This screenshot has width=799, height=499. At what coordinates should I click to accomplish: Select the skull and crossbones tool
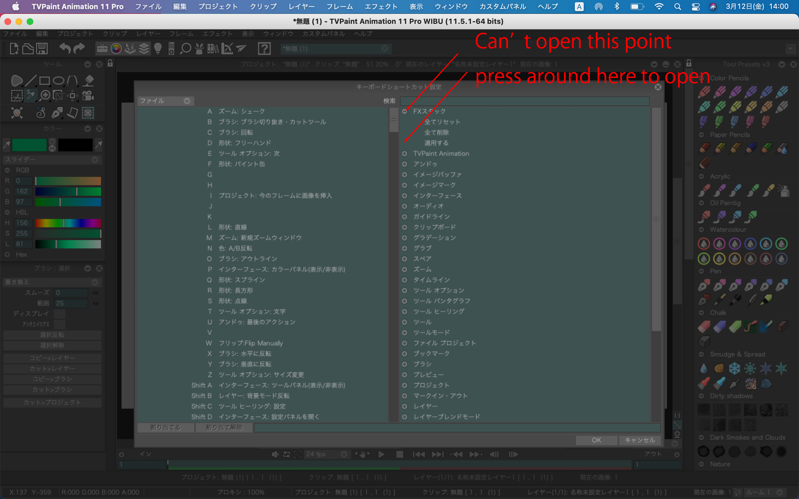[17, 113]
